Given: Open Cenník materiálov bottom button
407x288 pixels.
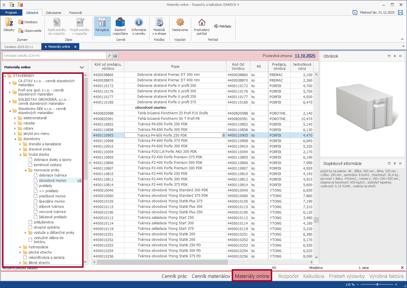Looking at the screenshot, I should [211, 276].
